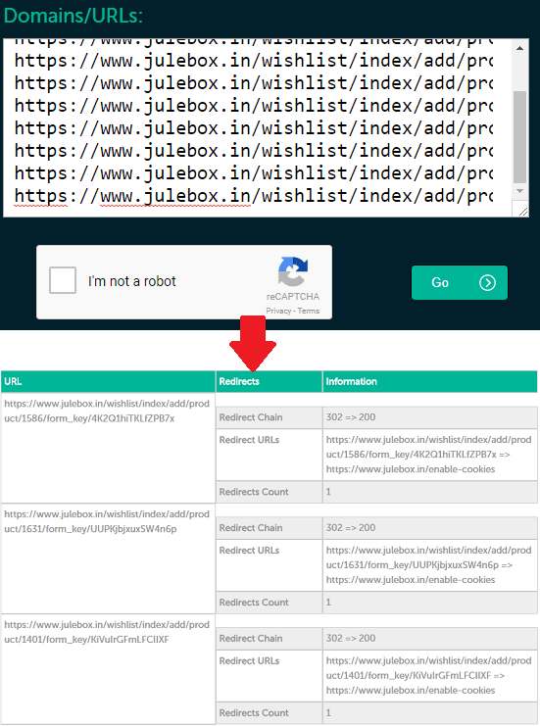
Task: Click Redirects Count label in the 1401 row
Action: click(x=254, y=713)
